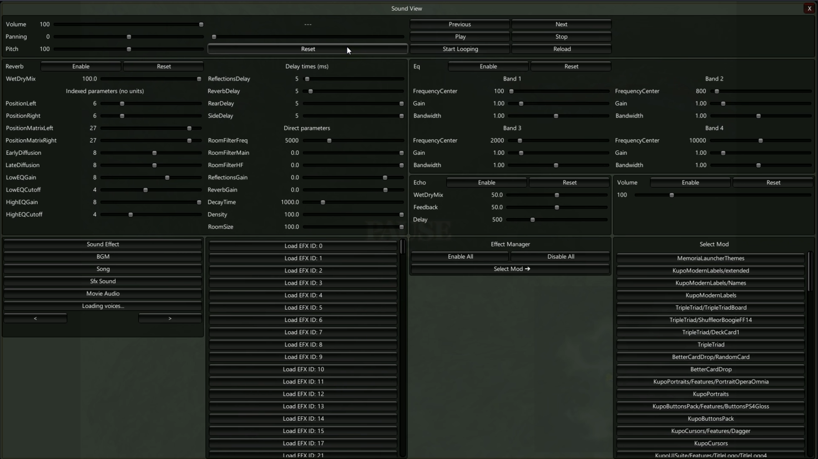Select the Sound Effect category

(x=103, y=244)
